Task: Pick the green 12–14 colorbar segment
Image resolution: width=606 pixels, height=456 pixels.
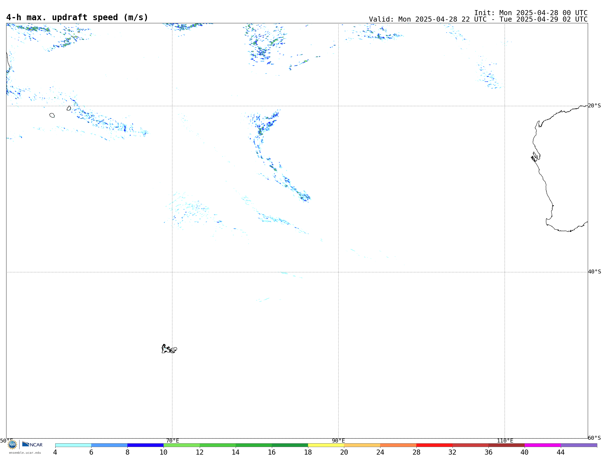Action: click(x=218, y=445)
